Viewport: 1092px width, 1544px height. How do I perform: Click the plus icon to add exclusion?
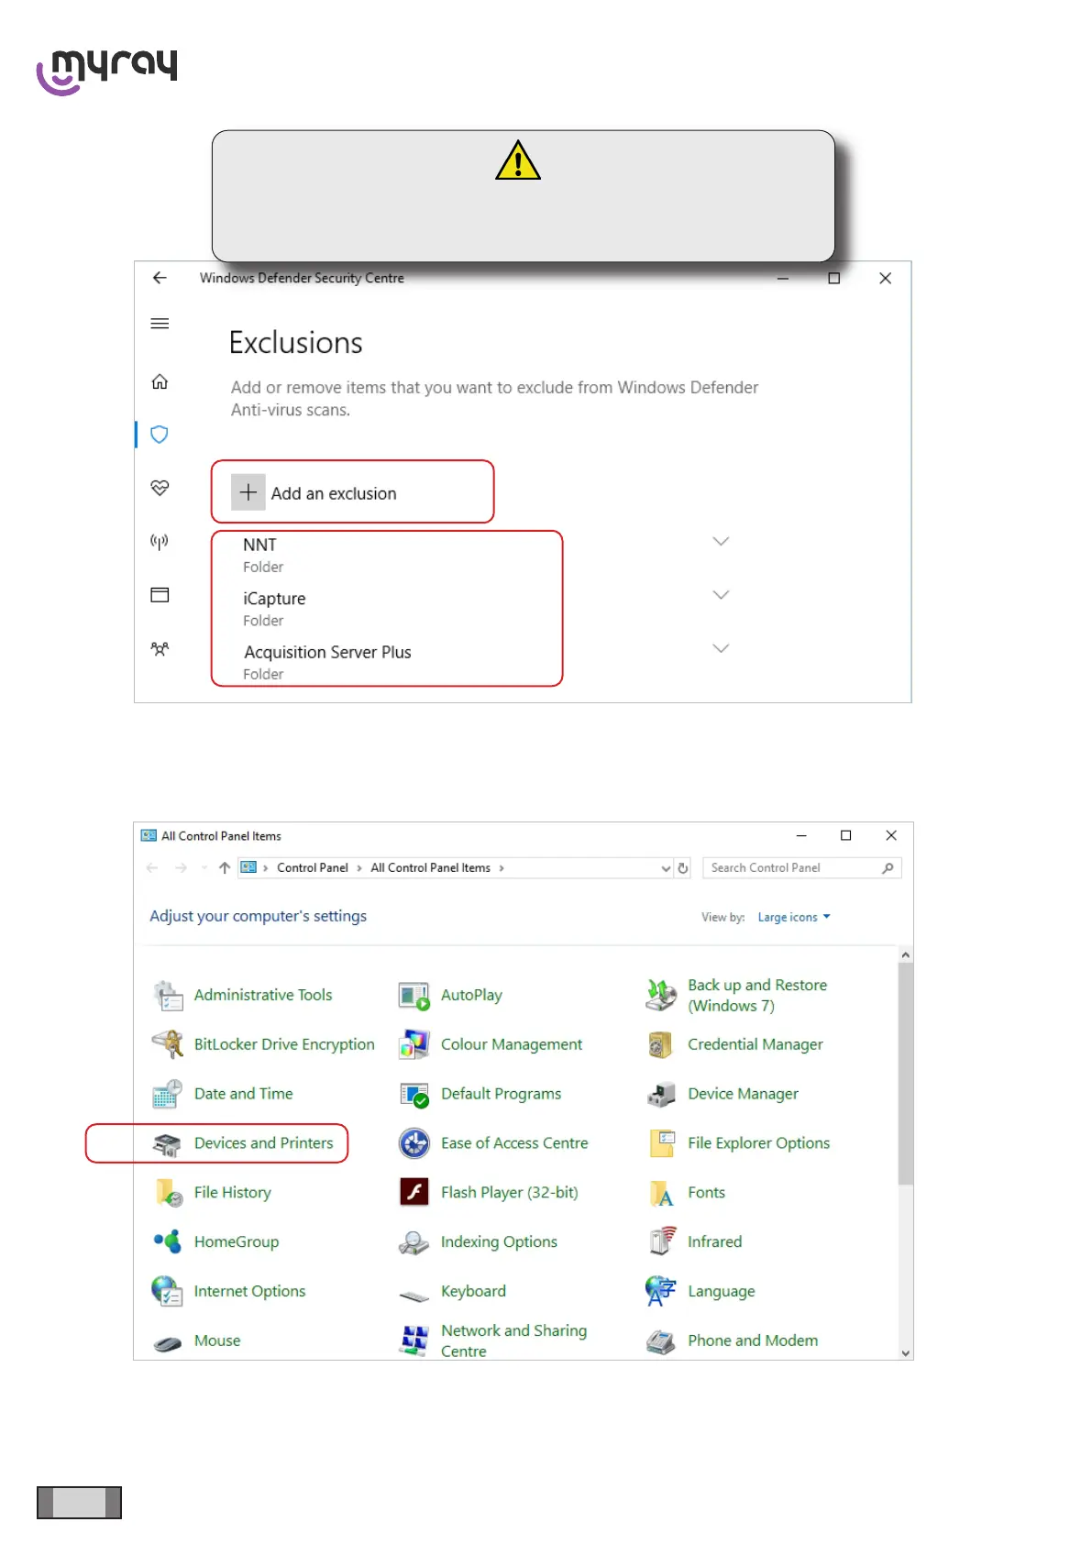pyautogui.click(x=248, y=492)
